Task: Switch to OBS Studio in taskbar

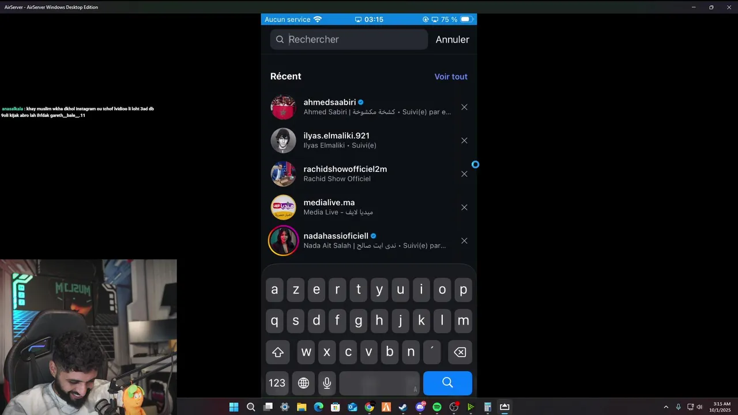Action: click(454, 407)
